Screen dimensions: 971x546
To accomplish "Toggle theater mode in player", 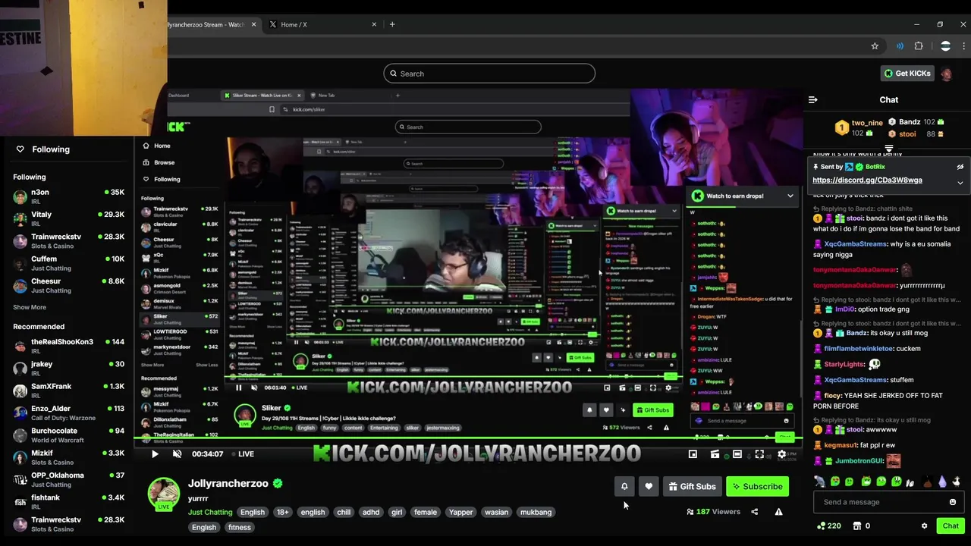I will point(737,454).
